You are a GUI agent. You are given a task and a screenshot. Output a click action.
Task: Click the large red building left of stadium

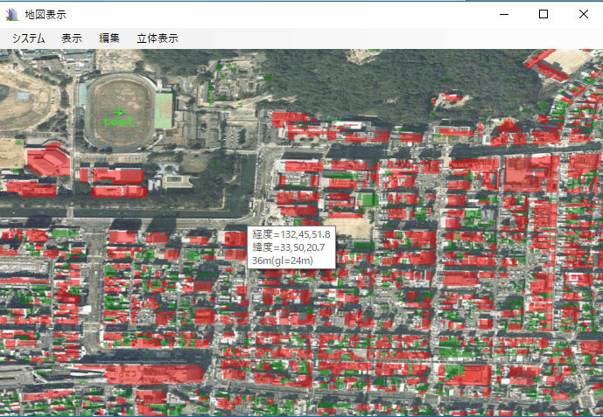click(x=47, y=162)
